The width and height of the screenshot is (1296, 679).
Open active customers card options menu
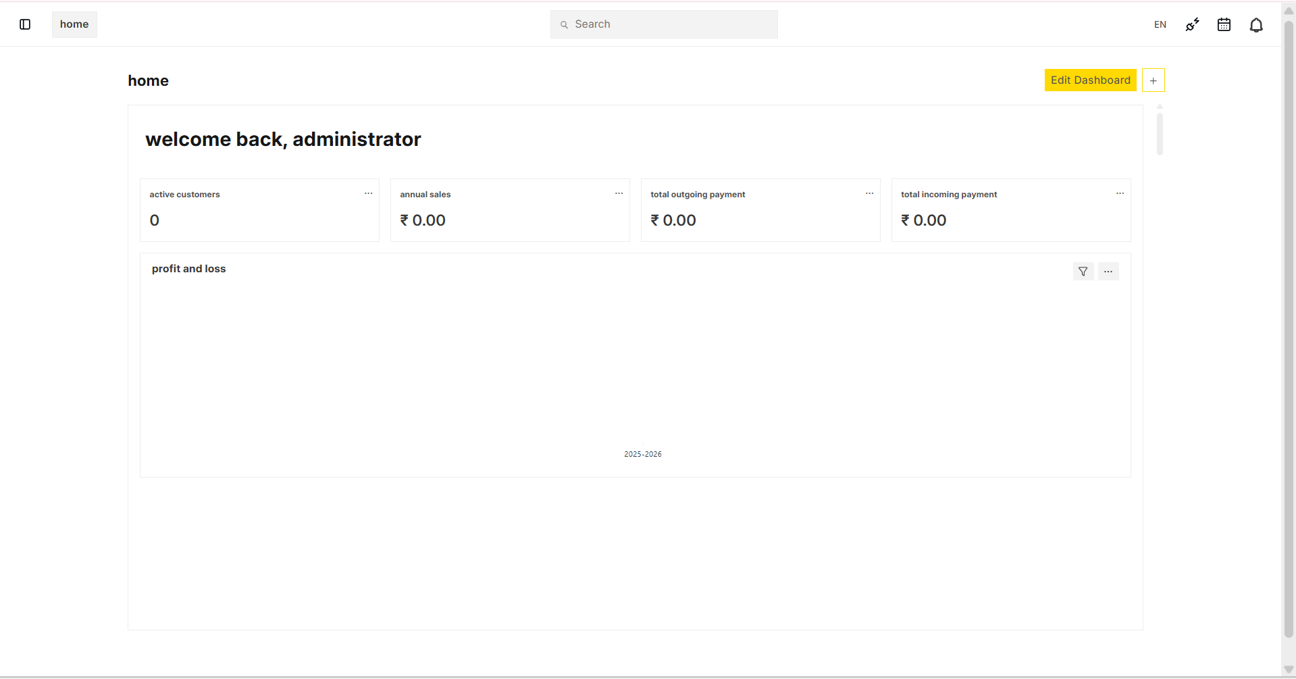pos(368,194)
